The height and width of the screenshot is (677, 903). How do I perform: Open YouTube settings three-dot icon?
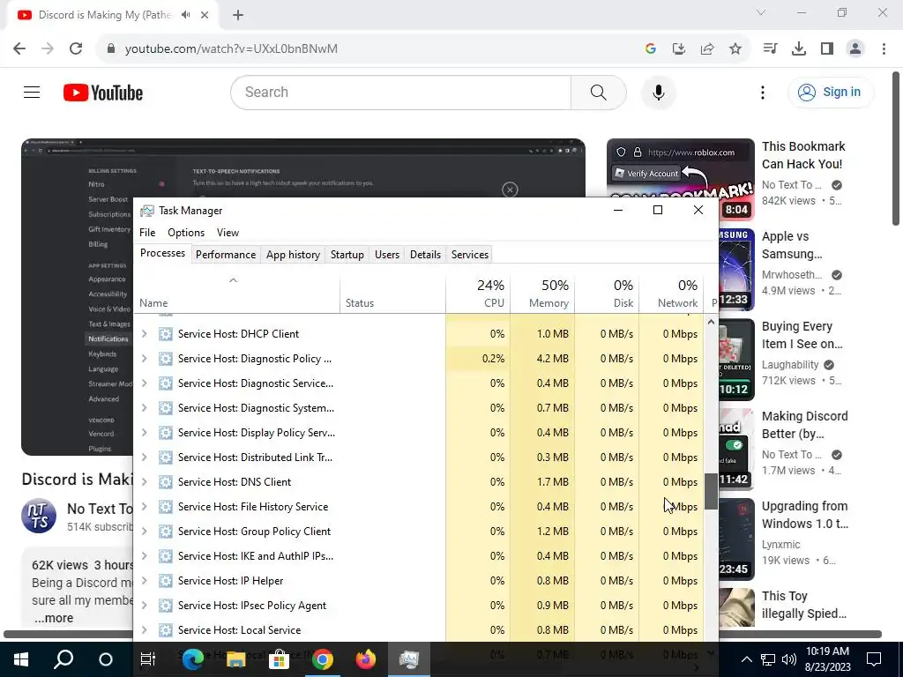click(763, 92)
